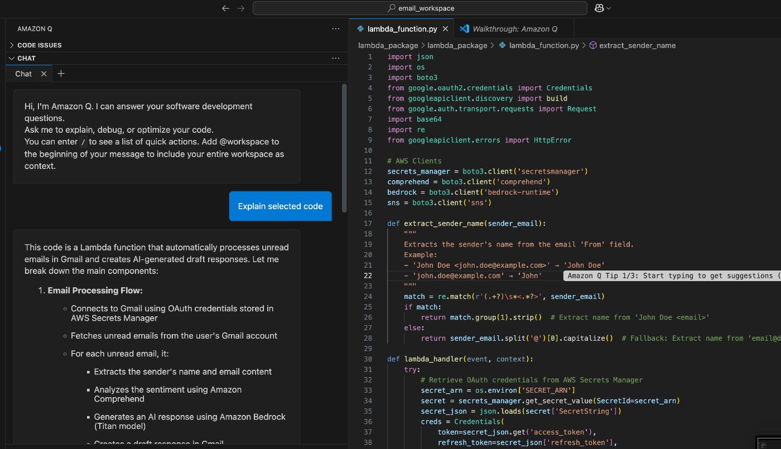This screenshot has height=449, width=781.
Task: Click the forward navigation arrow
Action: click(240, 8)
